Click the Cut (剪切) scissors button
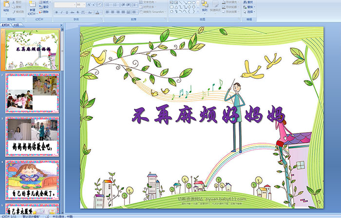 [17, 2]
